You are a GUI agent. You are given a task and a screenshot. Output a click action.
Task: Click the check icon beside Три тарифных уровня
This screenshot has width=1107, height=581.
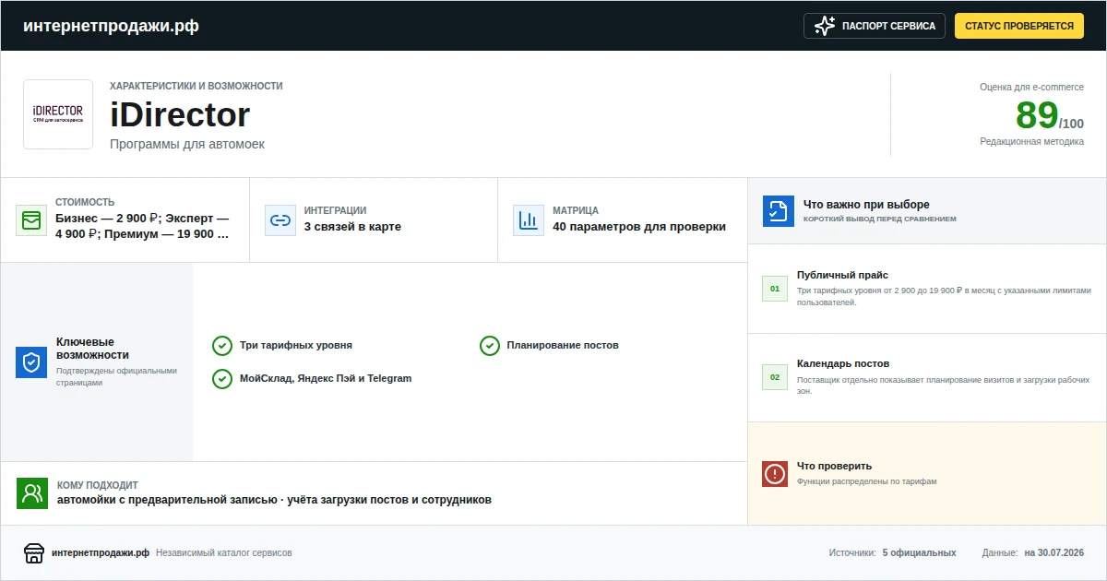click(x=222, y=346)
